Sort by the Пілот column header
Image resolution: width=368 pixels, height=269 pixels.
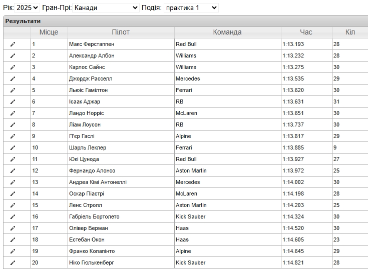[x=121, y=32]
